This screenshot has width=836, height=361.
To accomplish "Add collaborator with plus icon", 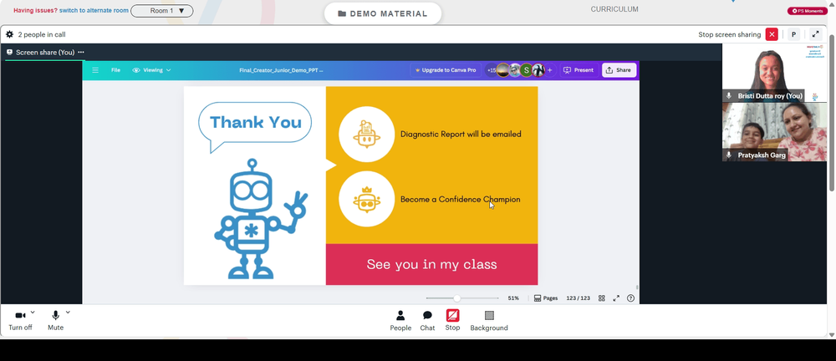I will [x=550, y=70].
